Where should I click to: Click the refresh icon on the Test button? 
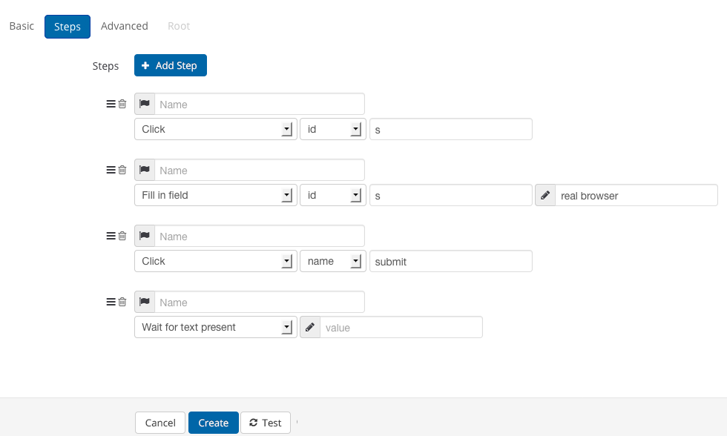pyautogui.click(x=253, y=423)
